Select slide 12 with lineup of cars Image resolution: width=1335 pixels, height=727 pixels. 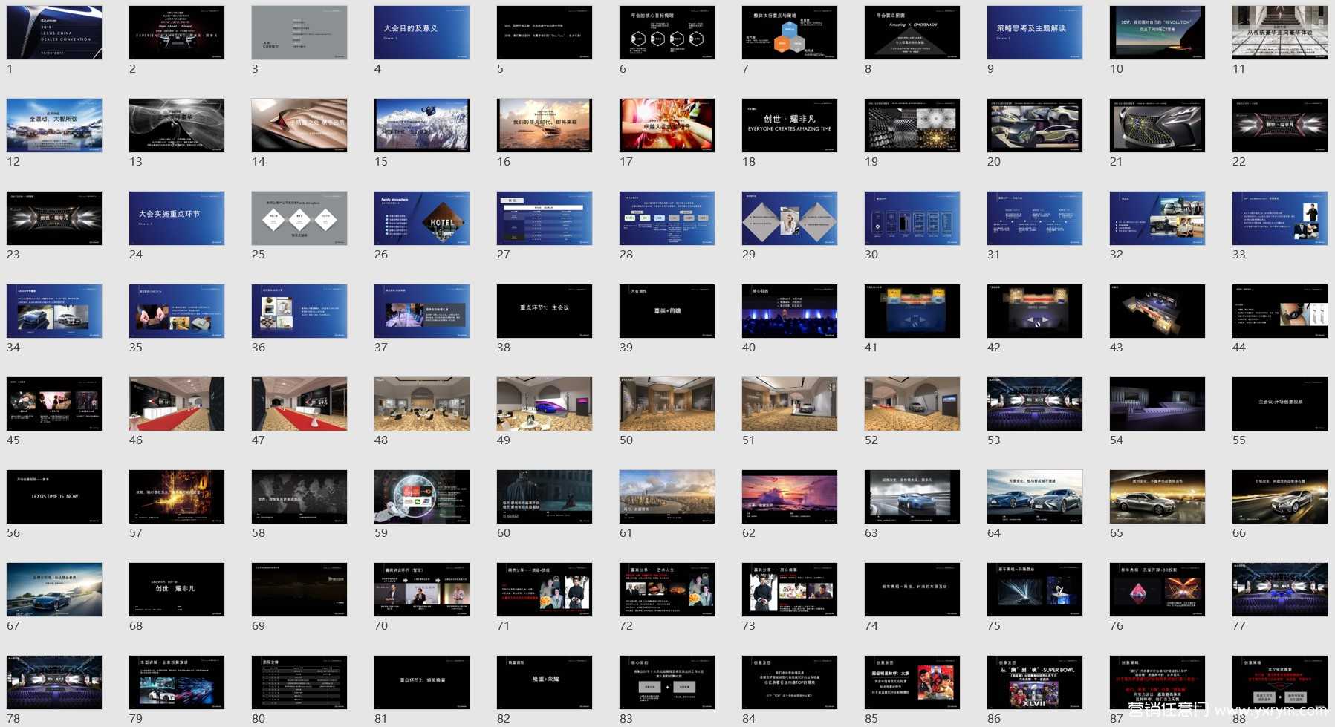[x=54, y=125]
